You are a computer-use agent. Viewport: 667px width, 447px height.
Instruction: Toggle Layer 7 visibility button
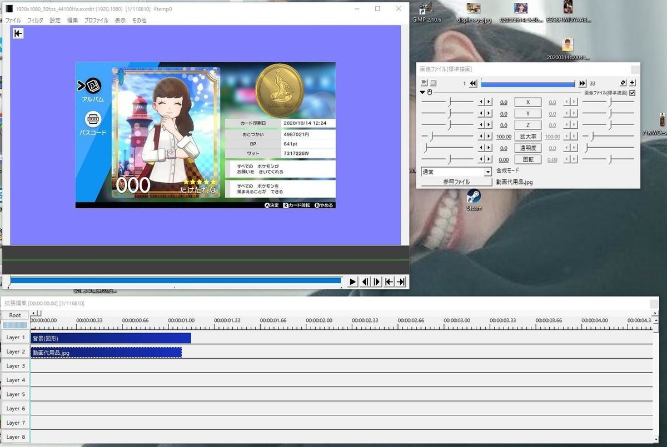[x=16, y=423]
